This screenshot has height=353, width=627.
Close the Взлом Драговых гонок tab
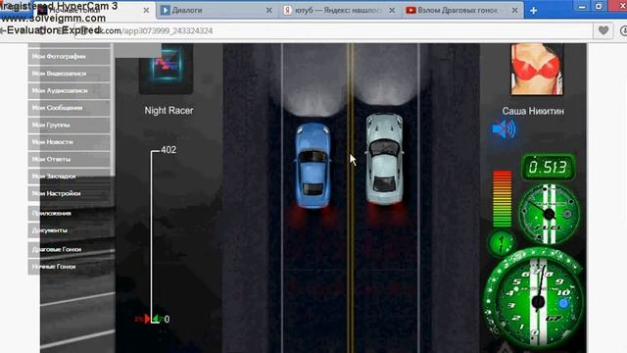click(x=514, y=11)
